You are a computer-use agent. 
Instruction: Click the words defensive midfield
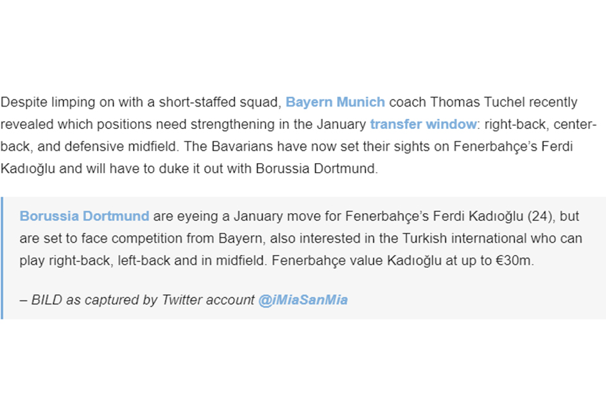click(120, 146)
